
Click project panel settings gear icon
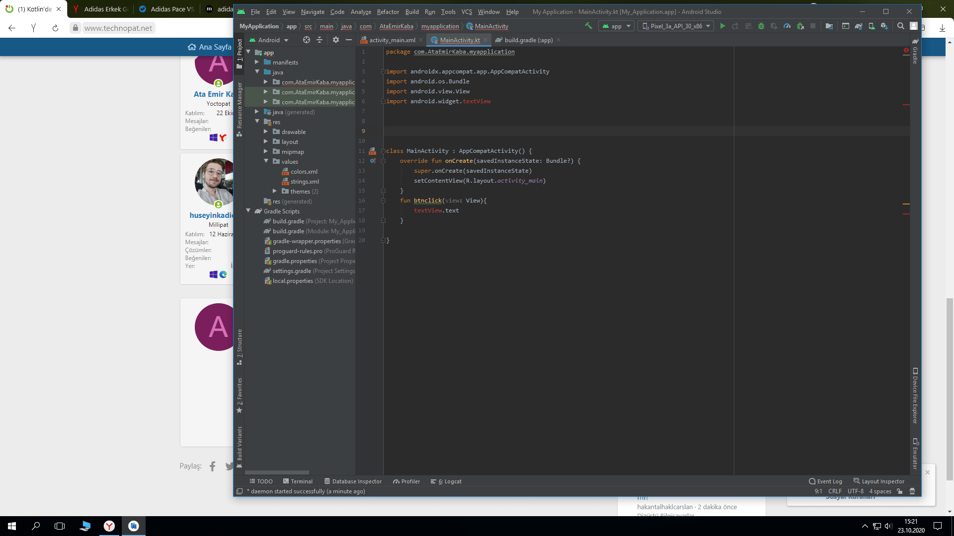[x=336, y=40]
